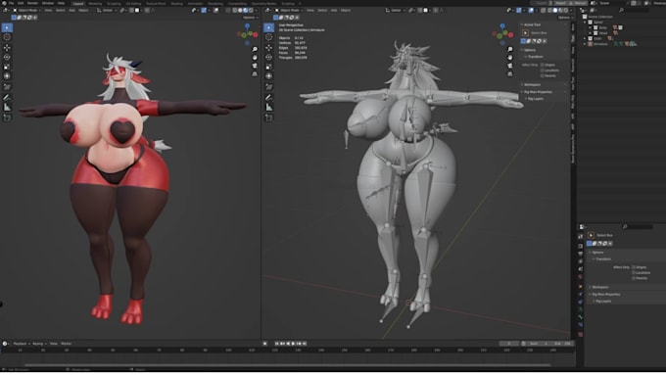Switch to Shading workspace tab

(176, 3)
